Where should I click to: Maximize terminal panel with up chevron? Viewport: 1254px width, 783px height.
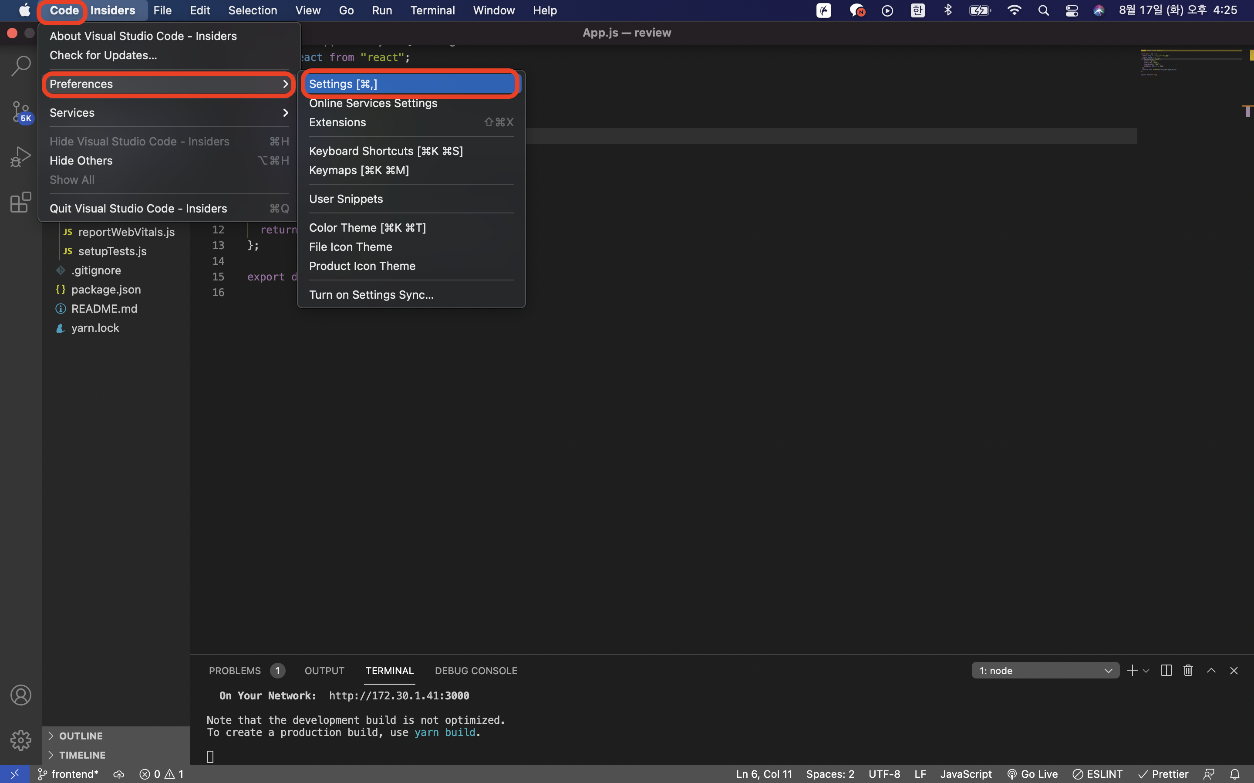pyautogui.click(x=1211, y=671)
